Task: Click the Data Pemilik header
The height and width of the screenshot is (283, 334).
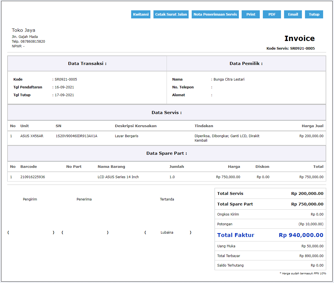Action: (246, 63)
